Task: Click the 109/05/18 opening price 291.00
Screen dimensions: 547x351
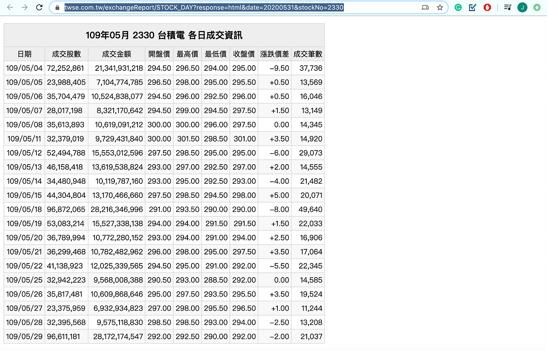Action: 160,210
